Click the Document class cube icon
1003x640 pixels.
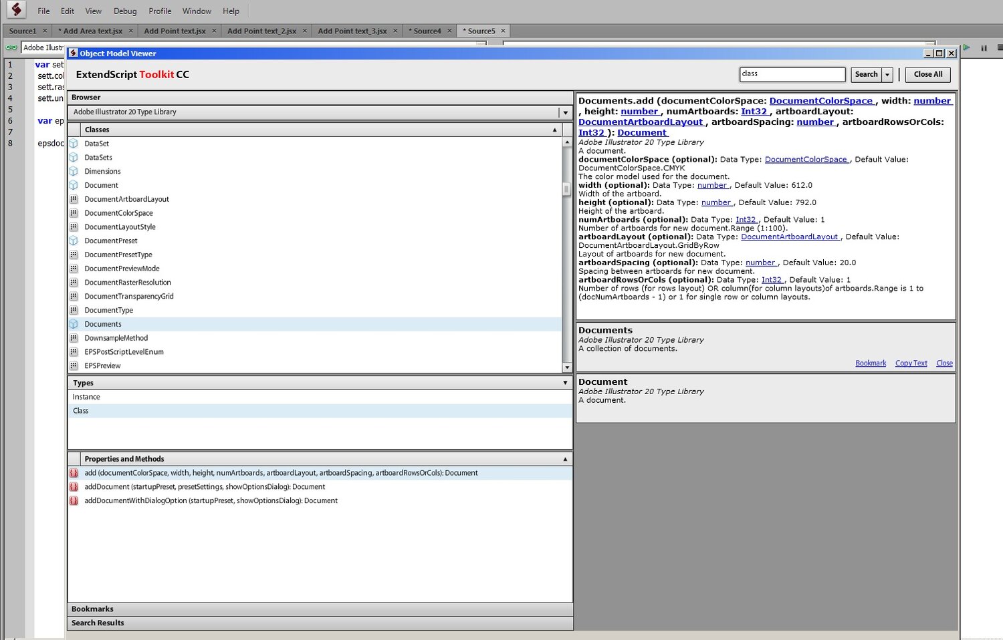click(74, 185)
